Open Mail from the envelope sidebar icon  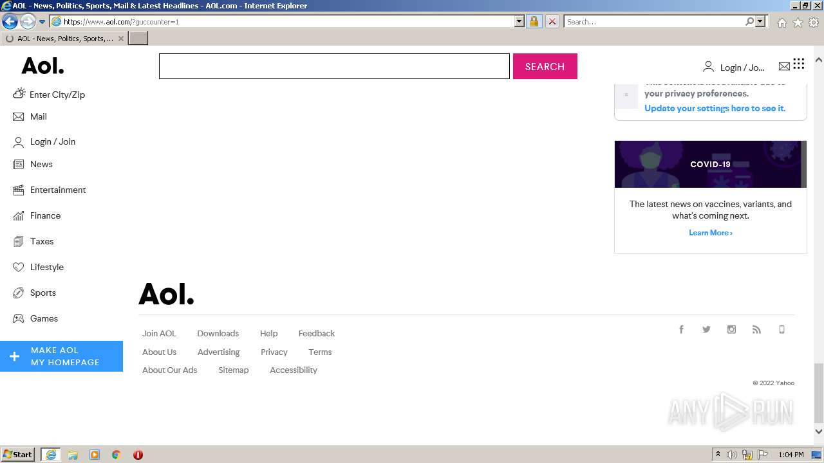(19, 116)
